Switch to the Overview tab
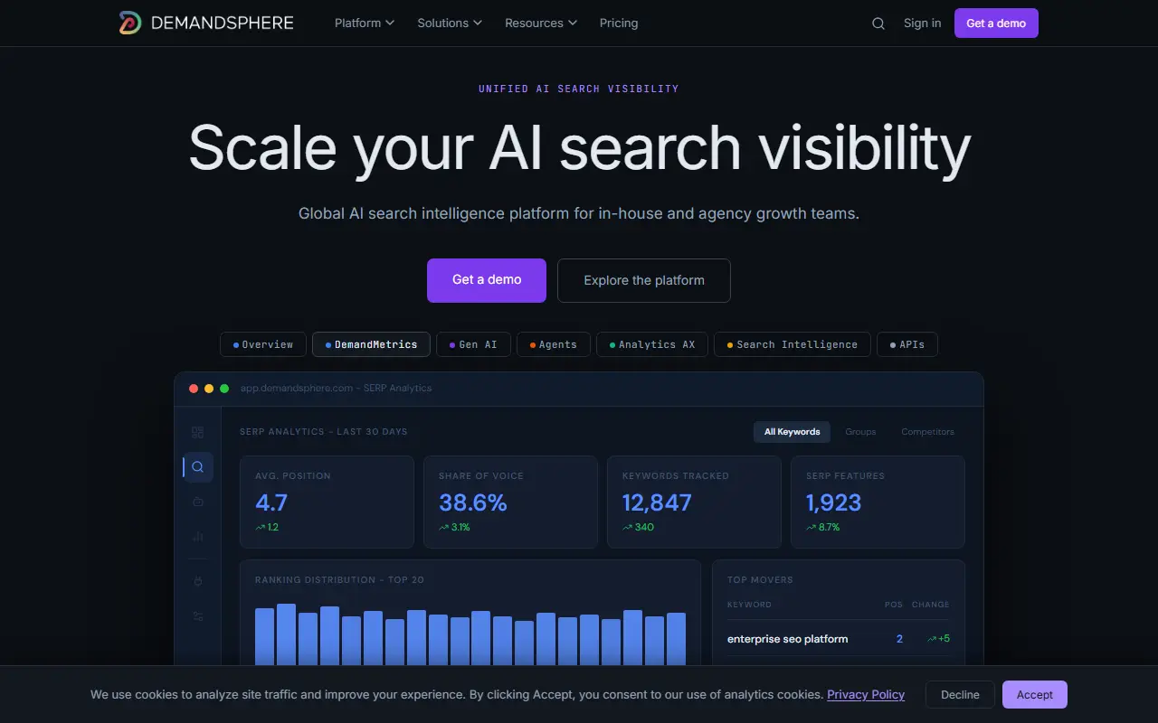The image size is (1158, 723). (x=263, y=344)
